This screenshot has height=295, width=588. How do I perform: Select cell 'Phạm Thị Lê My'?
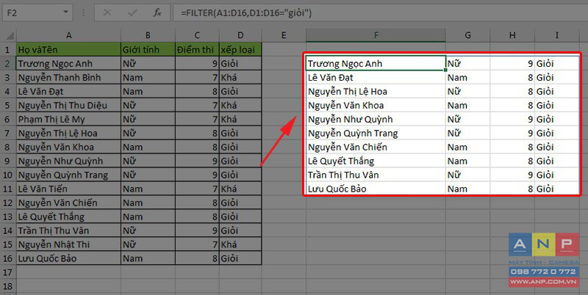(x=68, y=119)
